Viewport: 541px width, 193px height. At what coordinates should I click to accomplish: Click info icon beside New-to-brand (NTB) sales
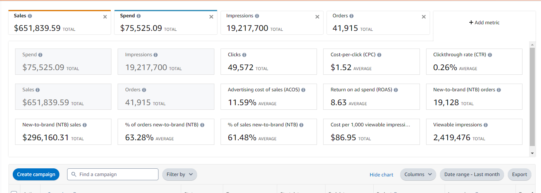click(x=84, y=125)
